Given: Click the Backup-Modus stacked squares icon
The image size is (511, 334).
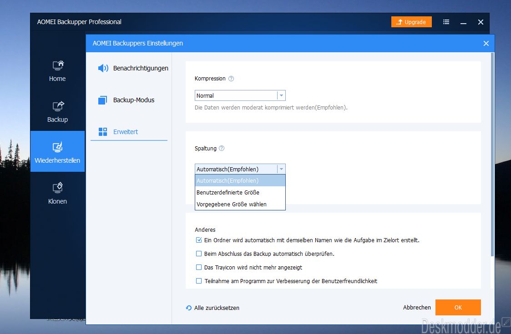Looking at the screenshot, I should coord(103,100).
